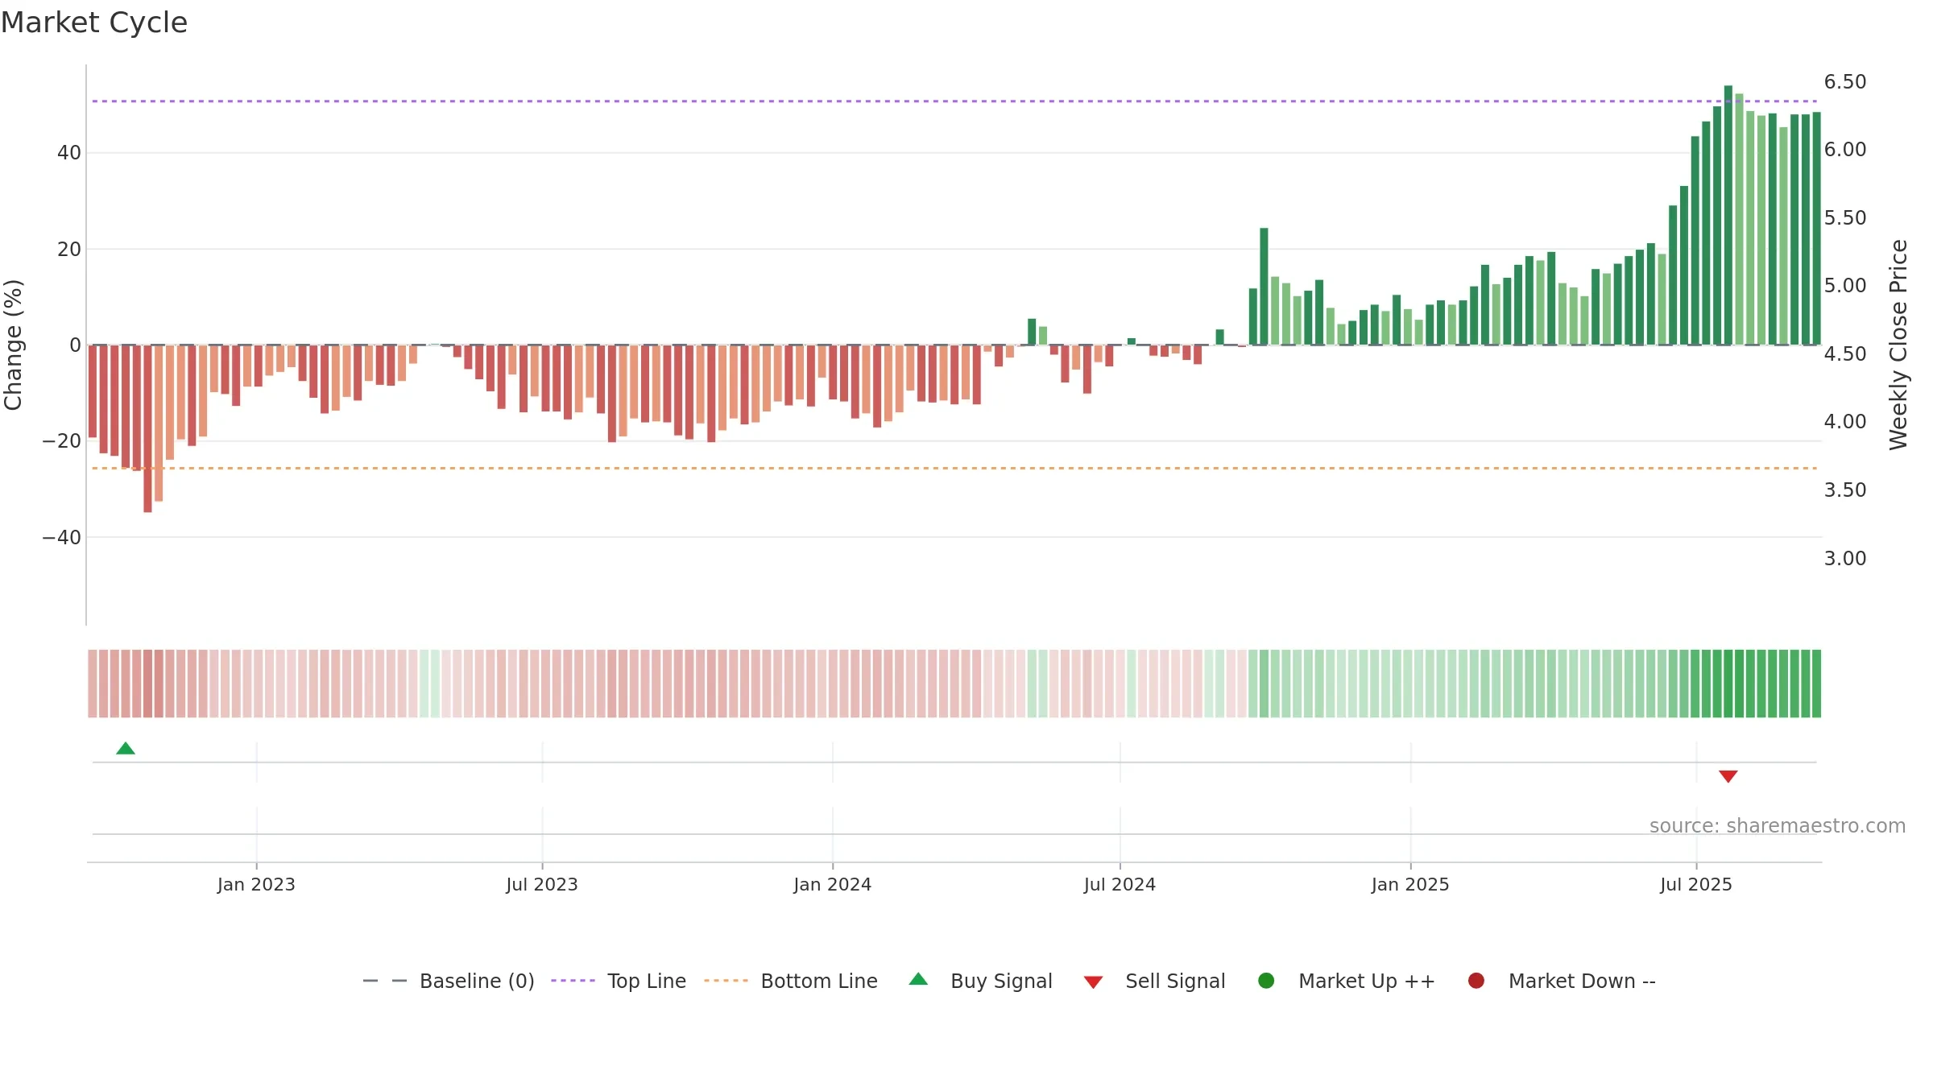Click the green buy signal triangle marker
This screenshot has height=1087, width=1933.
pyautogui.click(x=126, y=749)
